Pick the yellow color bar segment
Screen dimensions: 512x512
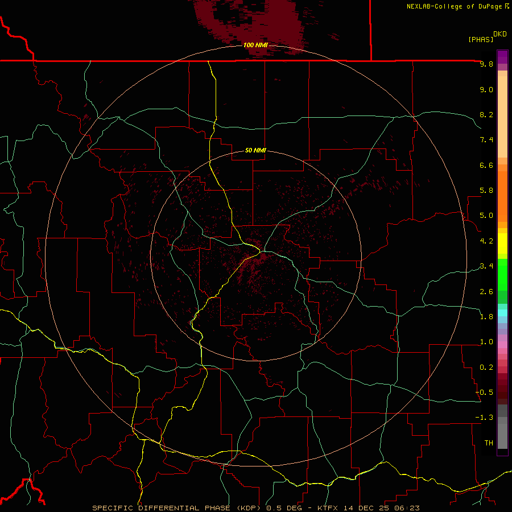(x=502, y=243)
